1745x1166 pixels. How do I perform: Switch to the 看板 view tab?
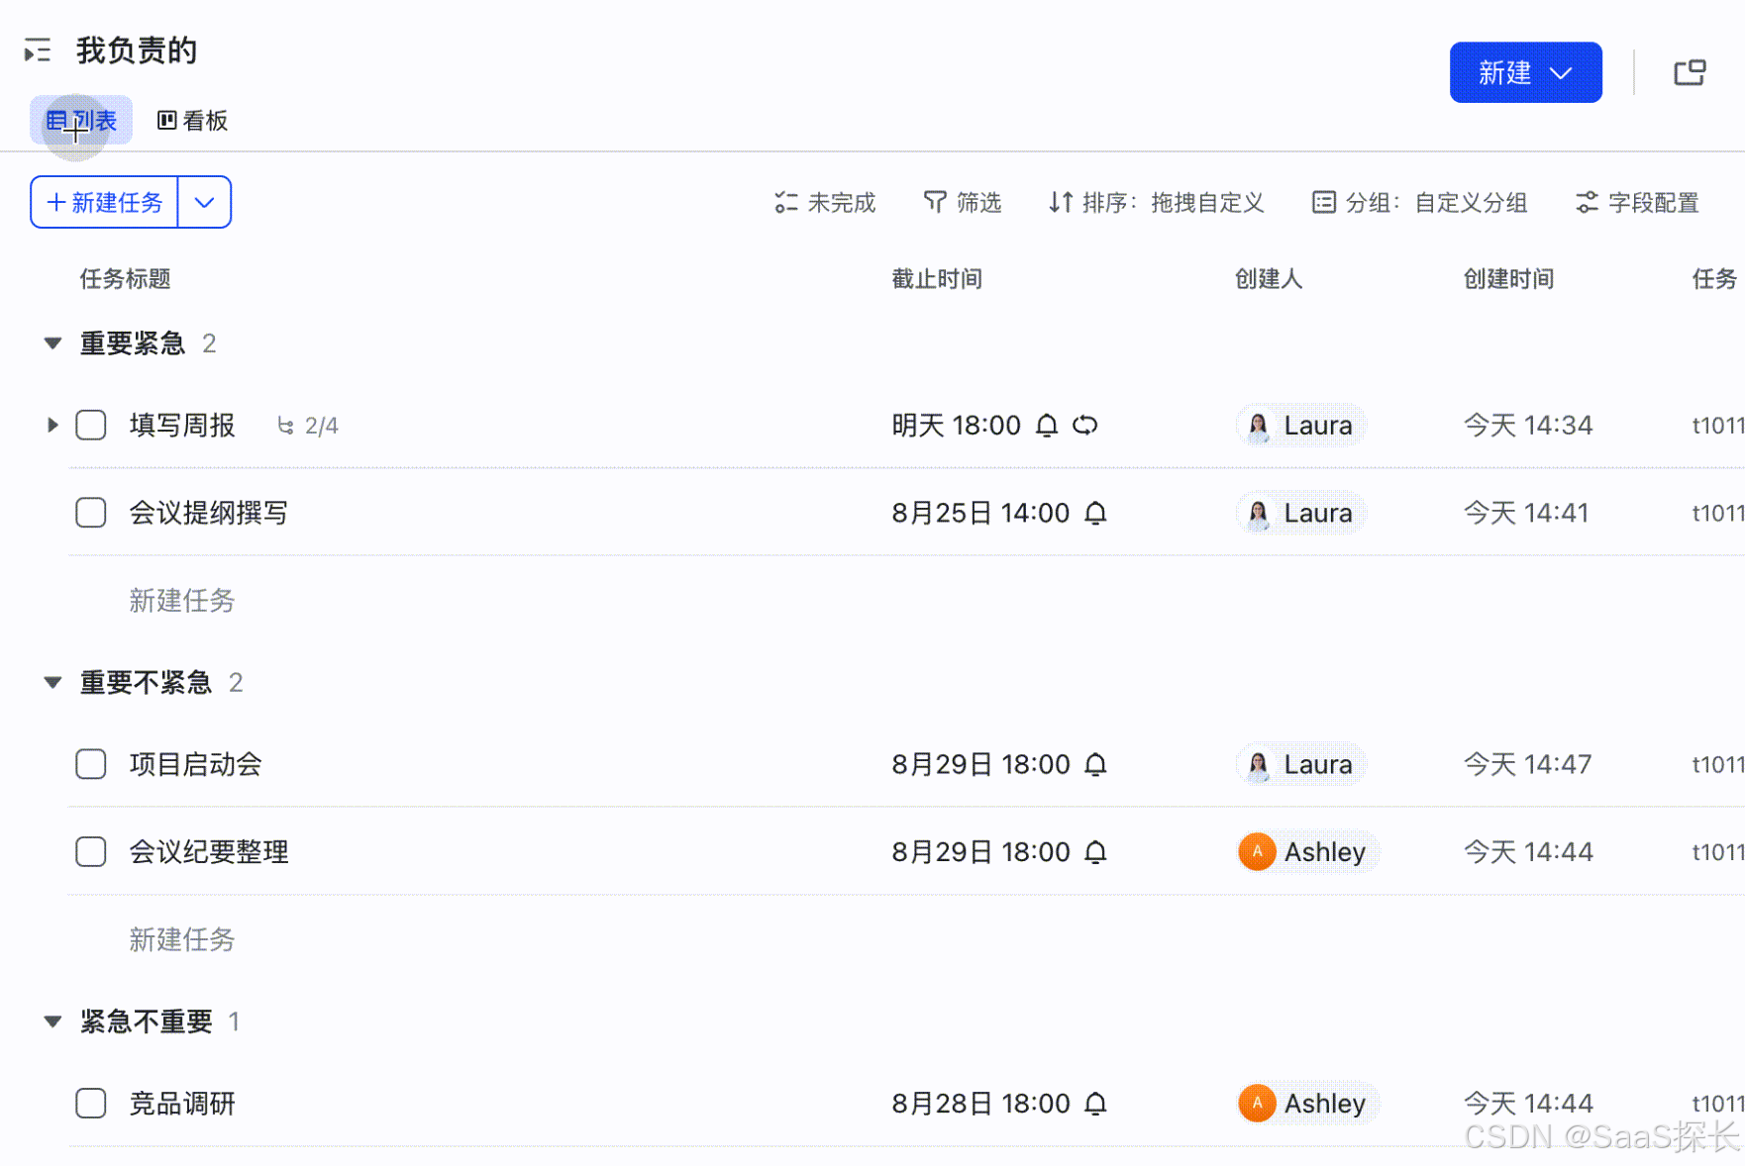pos(193,121)
